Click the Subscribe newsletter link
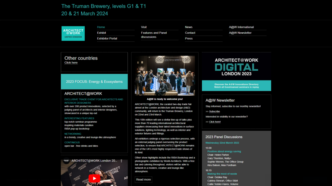 click(215, 111)
